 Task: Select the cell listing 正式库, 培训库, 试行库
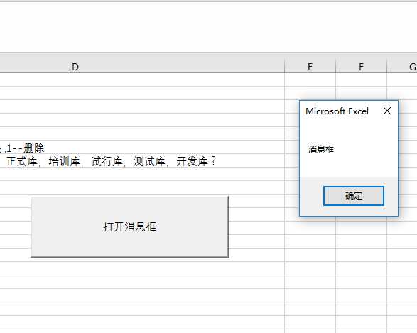point(142,160)
